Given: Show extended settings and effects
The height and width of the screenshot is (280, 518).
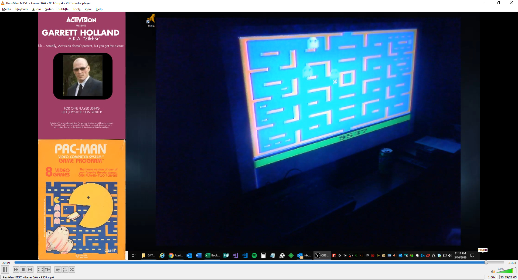Looking at the screenshot, I should (47, 269).
